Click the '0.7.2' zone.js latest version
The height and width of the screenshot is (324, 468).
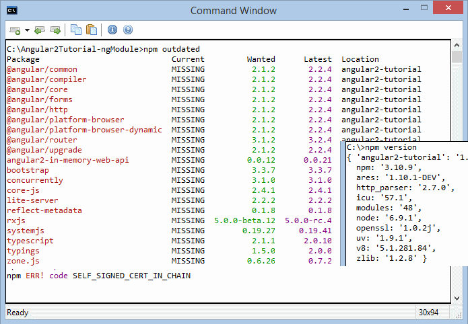click(x=321, y=261)
